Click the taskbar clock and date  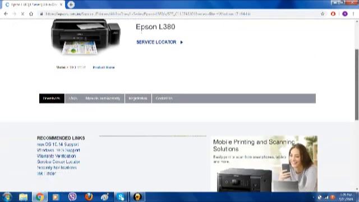click(346, 197)
